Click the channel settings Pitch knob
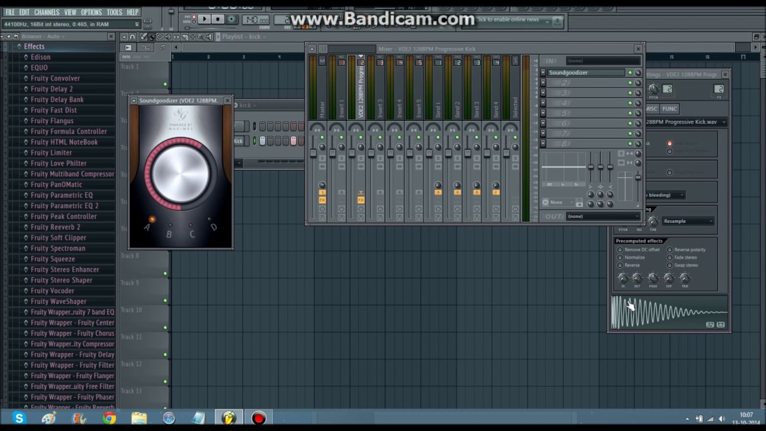 point(653,89)
